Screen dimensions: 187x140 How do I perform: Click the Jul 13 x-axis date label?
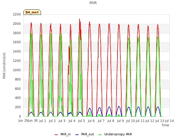[x=160, y=121]
